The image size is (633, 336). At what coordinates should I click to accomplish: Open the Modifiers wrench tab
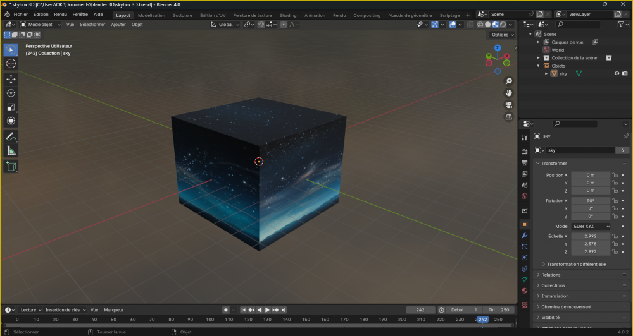[x=524, y=236]
